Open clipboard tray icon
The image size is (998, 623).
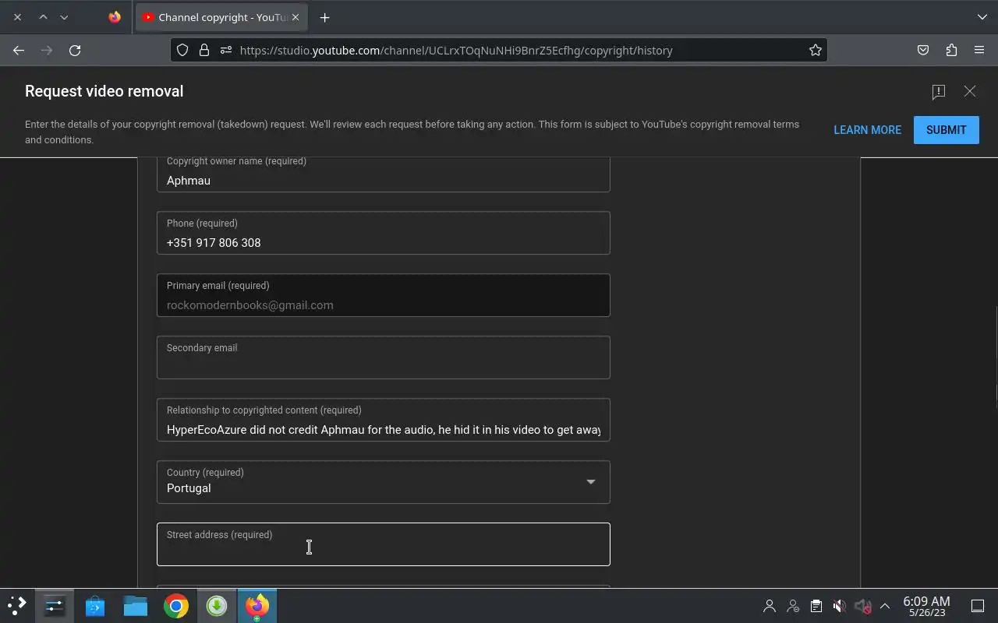816,606
